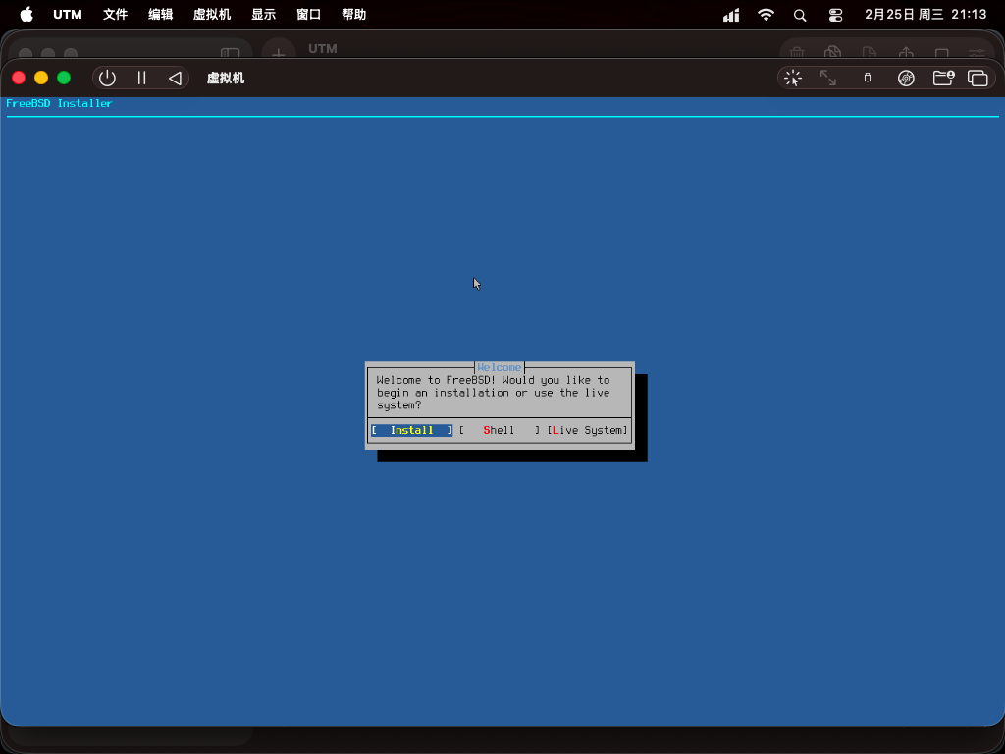Image resolution: width=1005 pixels, height=754 pixels.
Task: Open the CD/DVD drive image icon
Action: pos(906,79)
